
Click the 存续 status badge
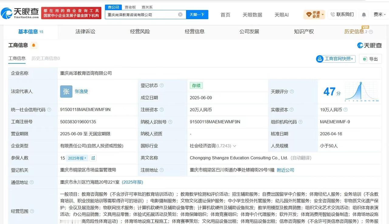pyautogui.click(x=196, y=86)
